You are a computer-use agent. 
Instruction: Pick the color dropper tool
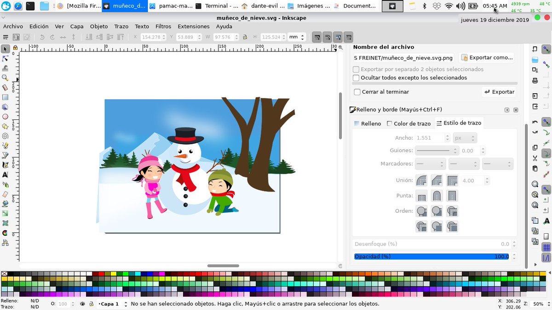(5, 233)
